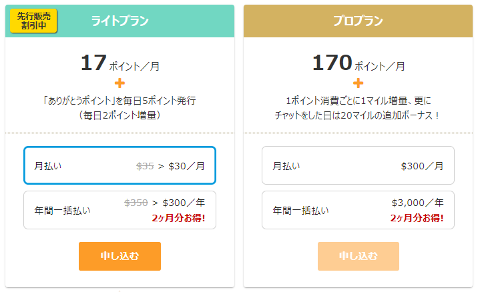
Task: Click the orange plus icon under 17 points
Action: pyautogui.click(x=120, y=83)
